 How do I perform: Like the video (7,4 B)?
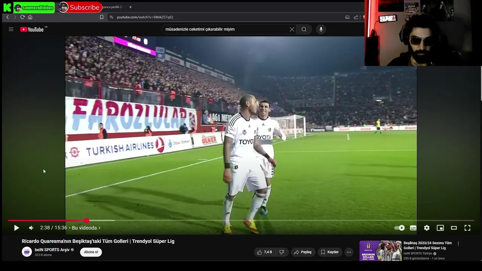coord(264,252)
